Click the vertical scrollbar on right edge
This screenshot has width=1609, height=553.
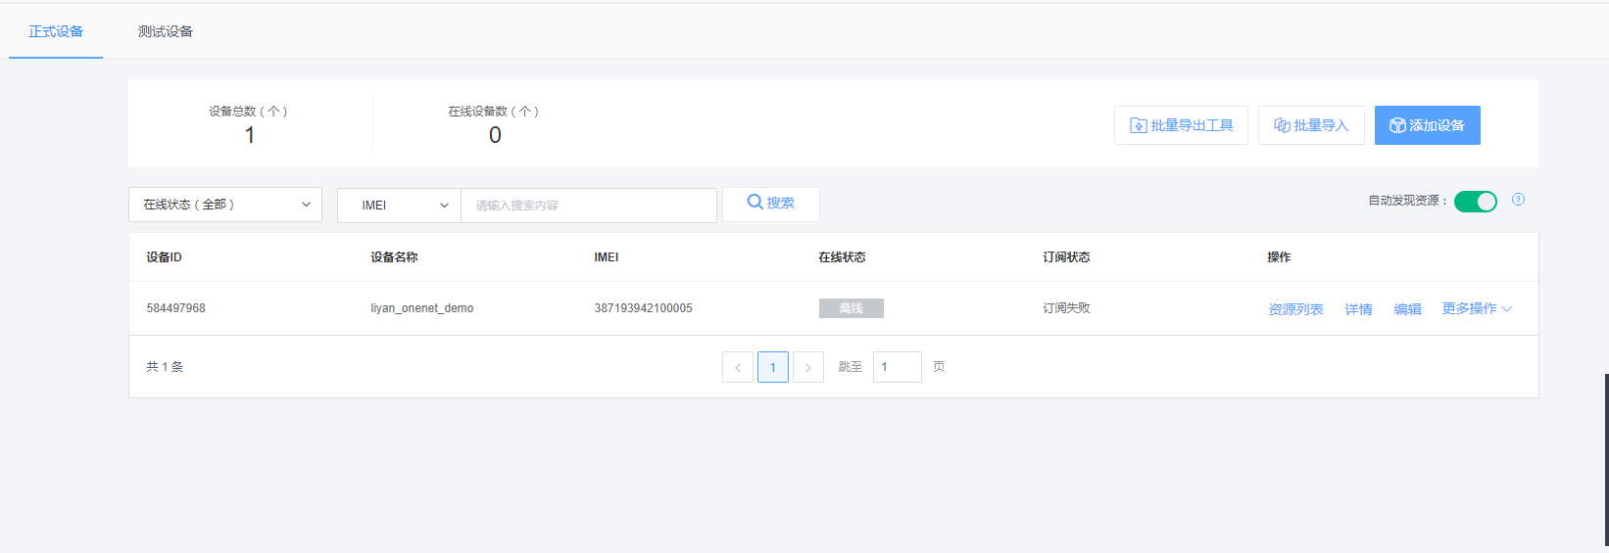[1605, 460]
